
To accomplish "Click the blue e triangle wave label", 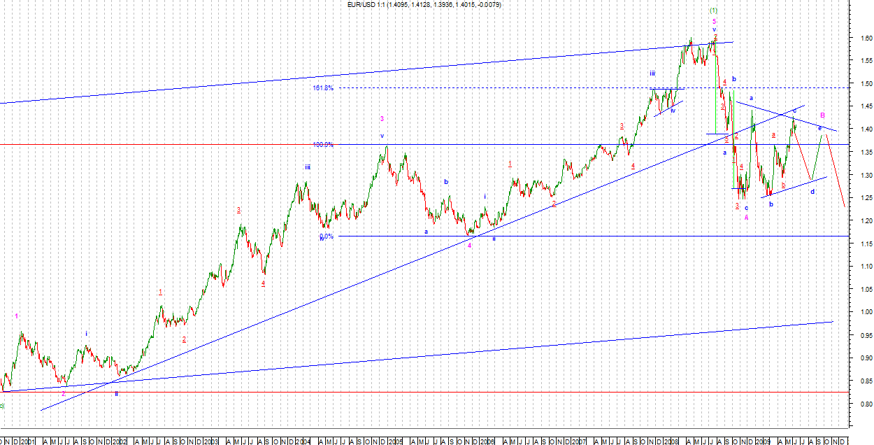I will (x=820, y=127).
